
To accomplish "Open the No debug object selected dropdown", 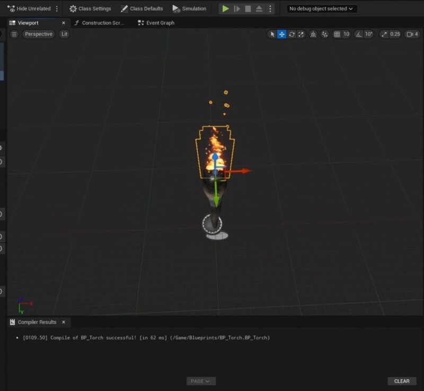I will pyautogui.click(x=322, y=8).
